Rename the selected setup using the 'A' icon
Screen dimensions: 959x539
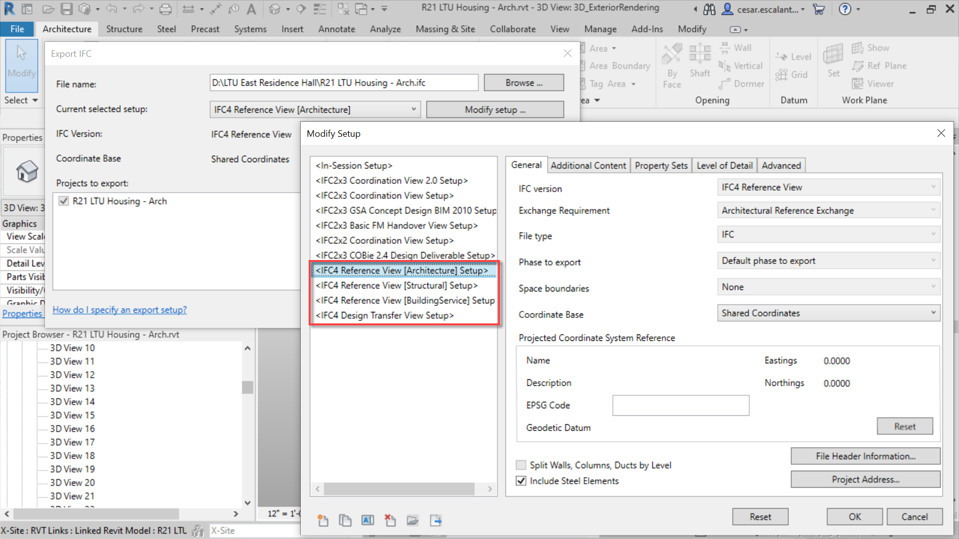point(368,521)
